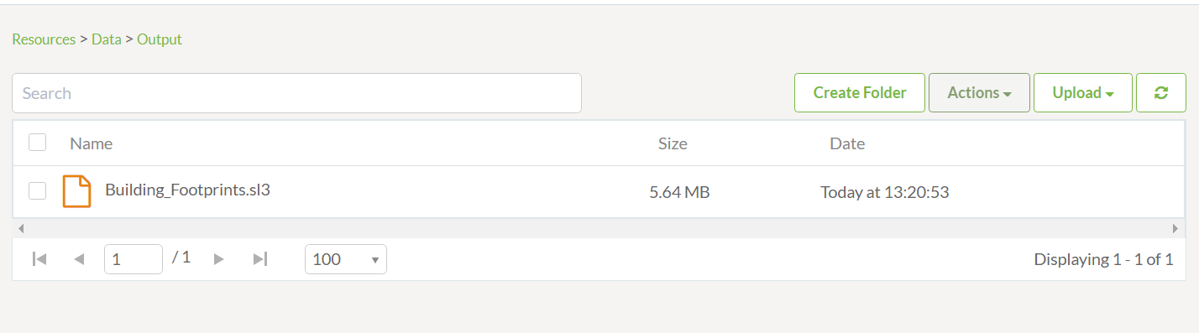Sort the list by the Date column header

pos(847,143)
